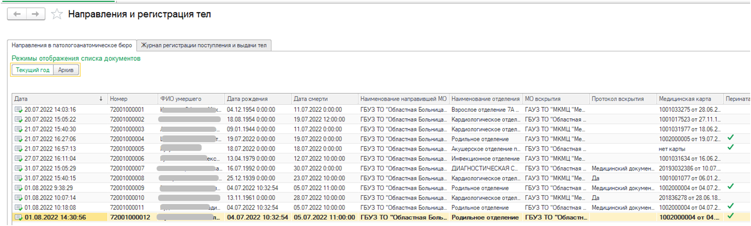Select row with number 72001000007
Image resolution: width=751 pixels, height=226 pixels.
tap(127, 168)
